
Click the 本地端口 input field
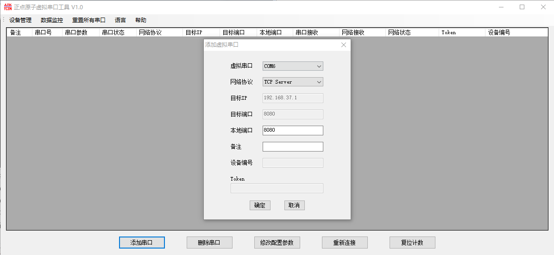[x=293, y=130]
